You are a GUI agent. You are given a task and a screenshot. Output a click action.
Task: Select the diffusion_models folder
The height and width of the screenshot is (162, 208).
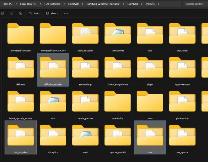click(53, 70)
